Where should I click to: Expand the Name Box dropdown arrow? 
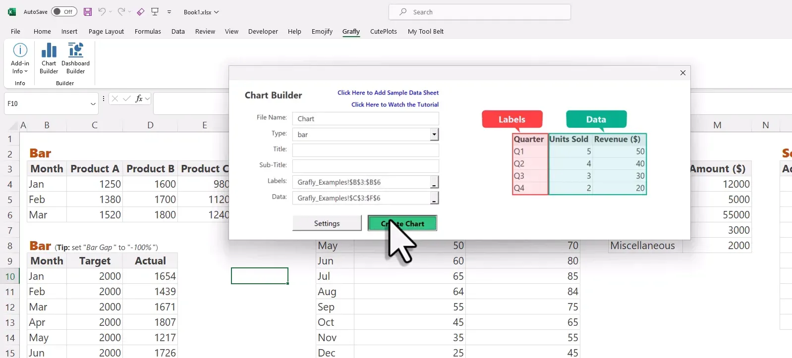click(93, 104)
